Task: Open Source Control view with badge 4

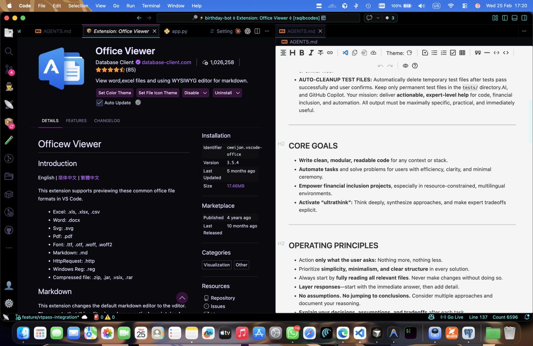Action: click(9, 69)
